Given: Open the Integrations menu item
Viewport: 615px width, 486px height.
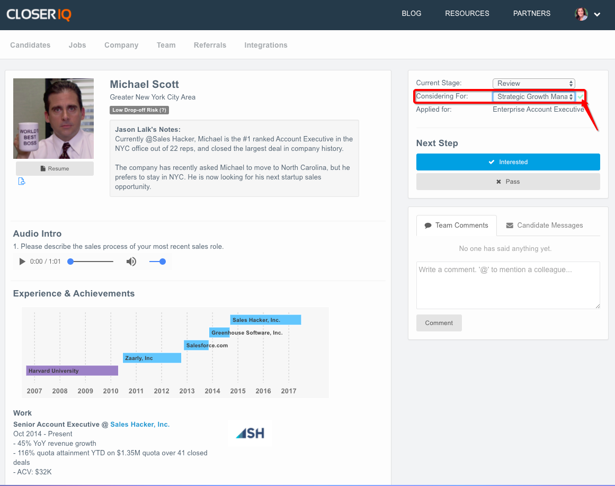Looking at the screenshot, I should click(x=265, y=45).
